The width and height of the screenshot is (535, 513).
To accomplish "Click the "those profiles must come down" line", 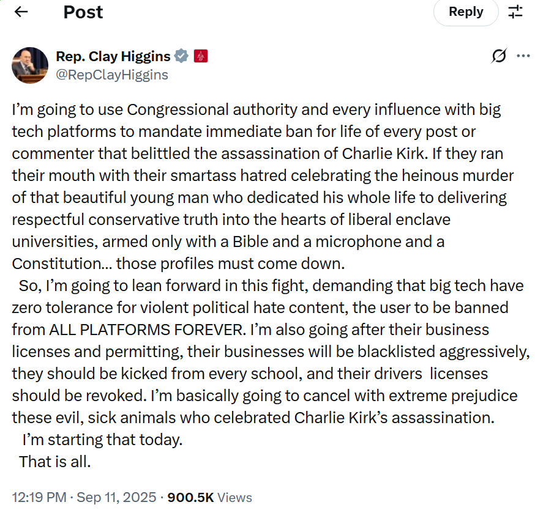I will tap(230, 264).
